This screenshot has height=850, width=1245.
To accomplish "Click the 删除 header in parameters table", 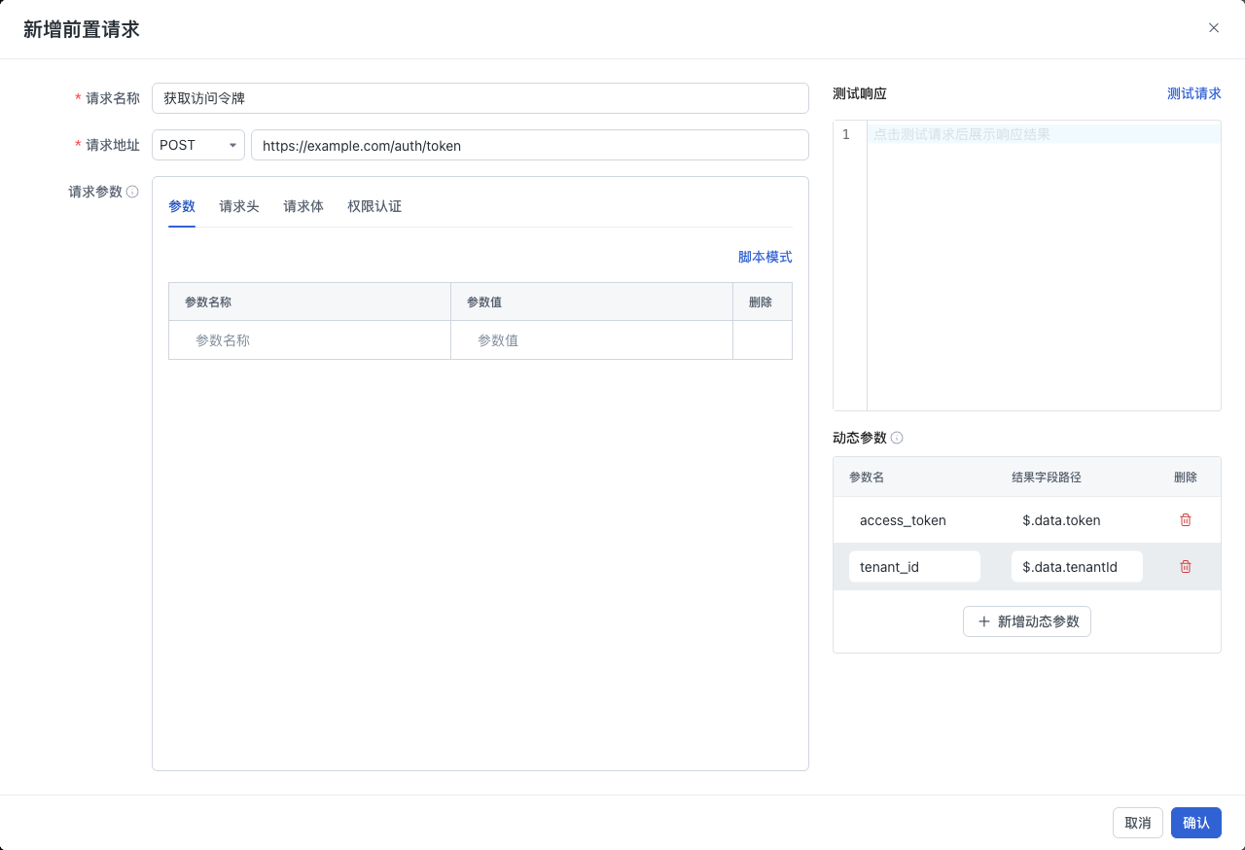I will 761,302.
